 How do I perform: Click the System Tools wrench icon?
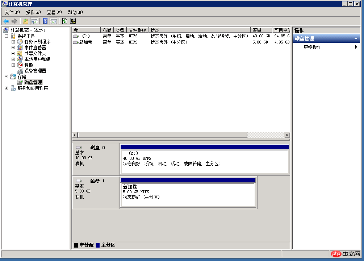[13, 36]
